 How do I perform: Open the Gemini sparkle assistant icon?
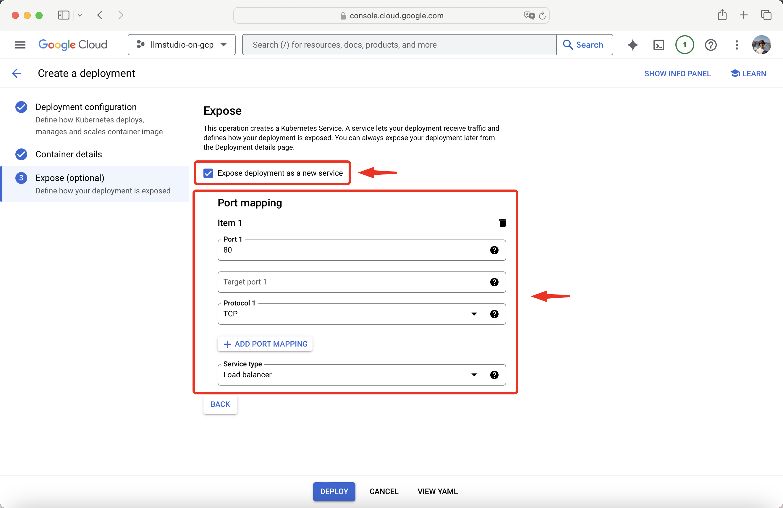[x=632, y=45]
